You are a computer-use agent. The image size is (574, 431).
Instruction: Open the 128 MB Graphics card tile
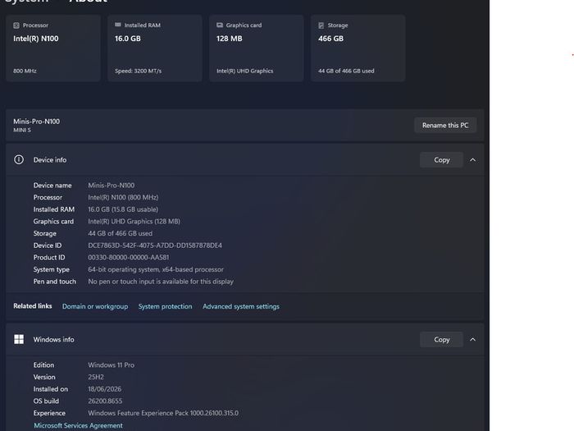256,48
